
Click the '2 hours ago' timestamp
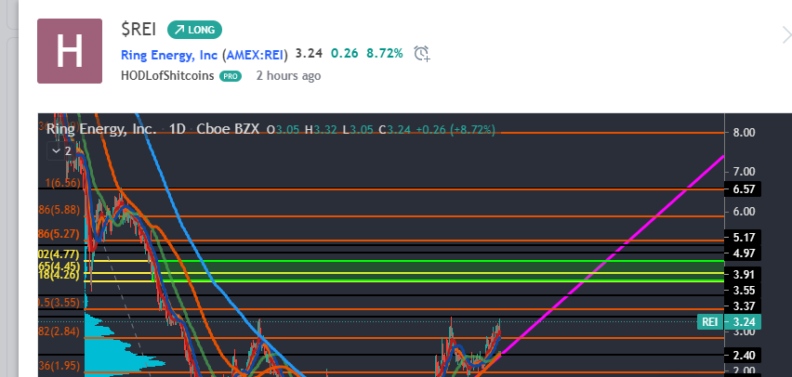point(288,76)
